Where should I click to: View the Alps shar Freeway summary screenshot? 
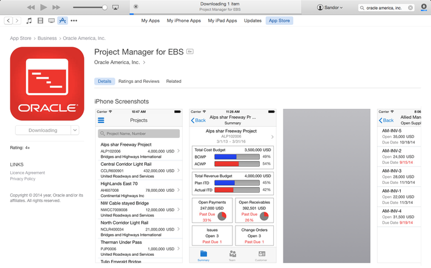coord(233,186)
